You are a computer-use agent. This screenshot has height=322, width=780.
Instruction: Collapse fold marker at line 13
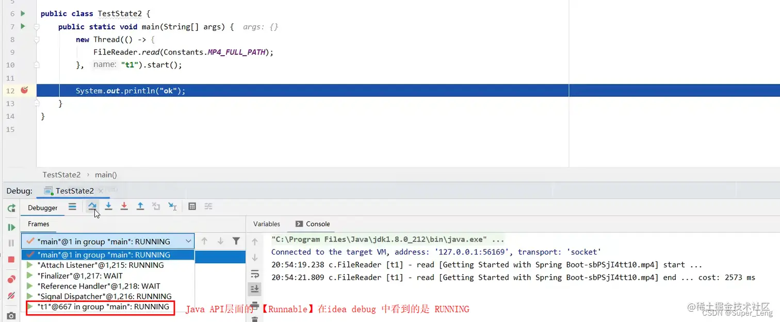point(37,104)
